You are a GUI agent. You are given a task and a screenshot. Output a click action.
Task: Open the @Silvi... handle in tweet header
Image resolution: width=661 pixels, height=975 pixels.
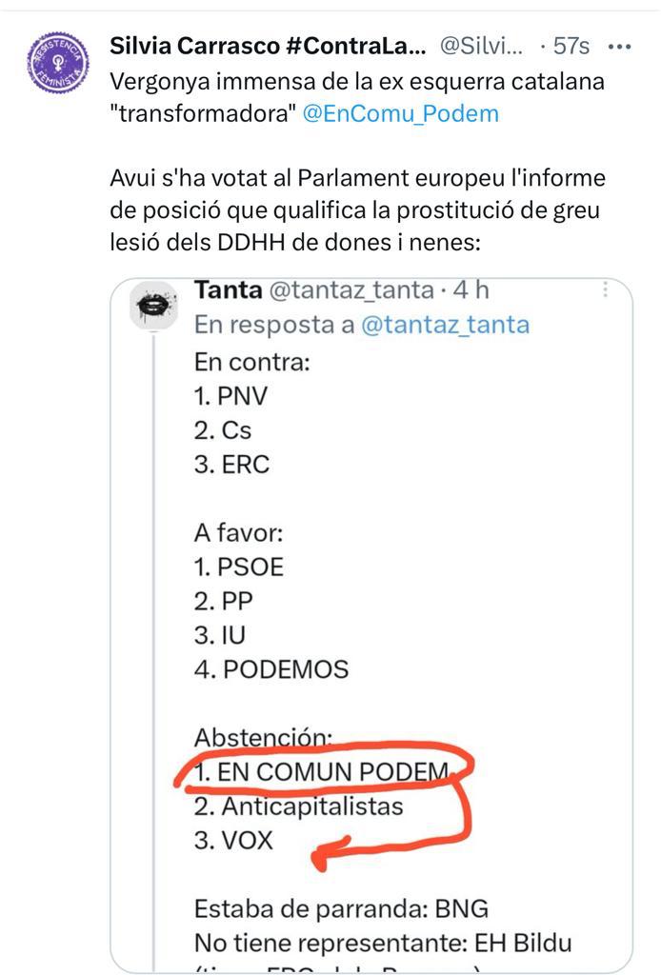[482, 46]
